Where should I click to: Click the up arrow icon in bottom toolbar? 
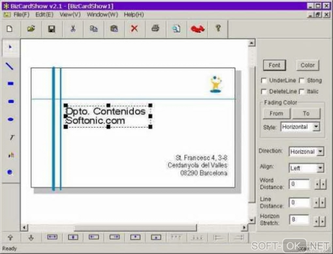point(10,237)
